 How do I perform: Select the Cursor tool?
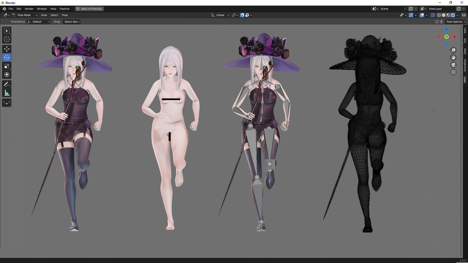pyautogui.click(x=7, y=39)
